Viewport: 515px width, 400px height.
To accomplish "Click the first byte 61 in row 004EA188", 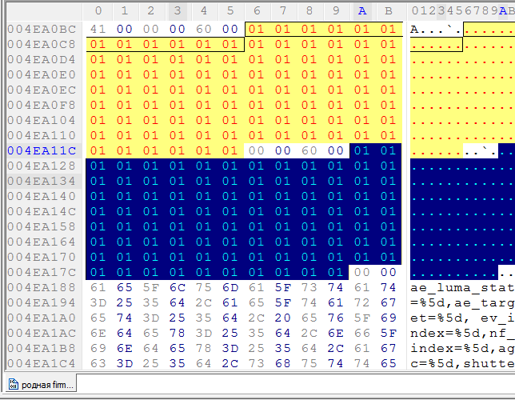I will point(98,287).
